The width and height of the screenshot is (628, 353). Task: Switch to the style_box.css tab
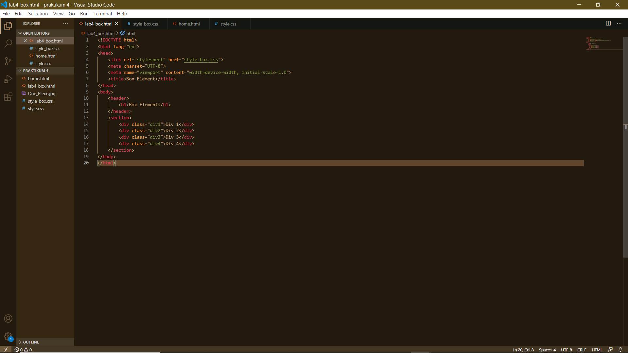[x=145, y=24]
